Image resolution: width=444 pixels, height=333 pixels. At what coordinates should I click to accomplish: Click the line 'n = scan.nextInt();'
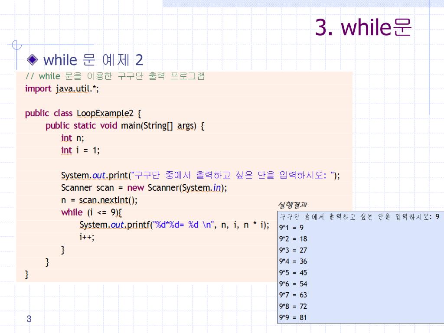[x=99, y=200]
